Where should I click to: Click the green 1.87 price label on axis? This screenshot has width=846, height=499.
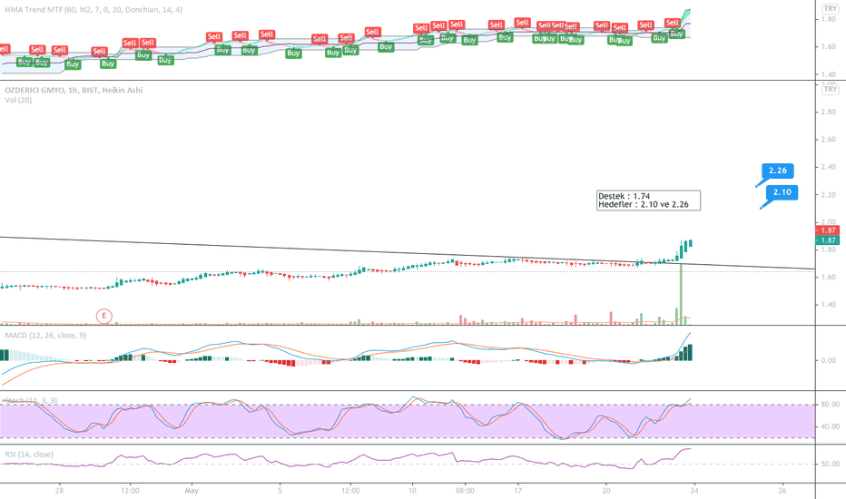pos(828,240)
